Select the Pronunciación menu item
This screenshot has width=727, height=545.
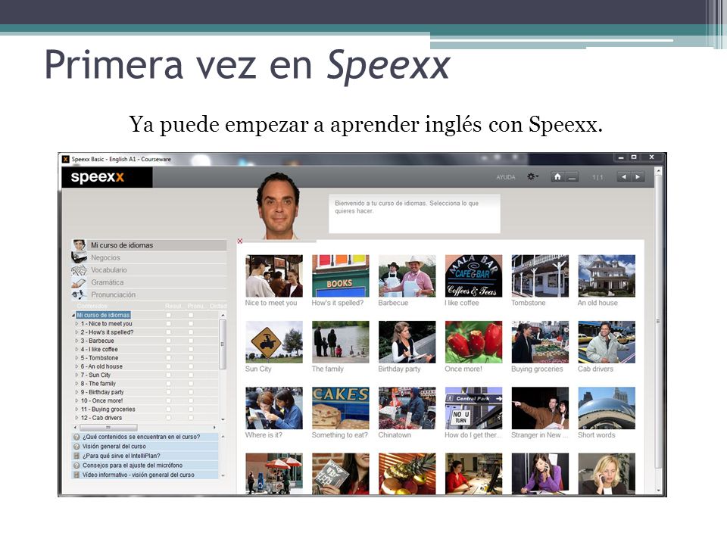click(149, 294)
